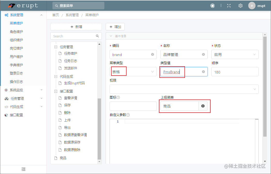This screenshot has width=271, height=174.
Task: Expand the 代码生成 sidebar menu chevron
Action: pyautogui.click(x=42, y=106)
